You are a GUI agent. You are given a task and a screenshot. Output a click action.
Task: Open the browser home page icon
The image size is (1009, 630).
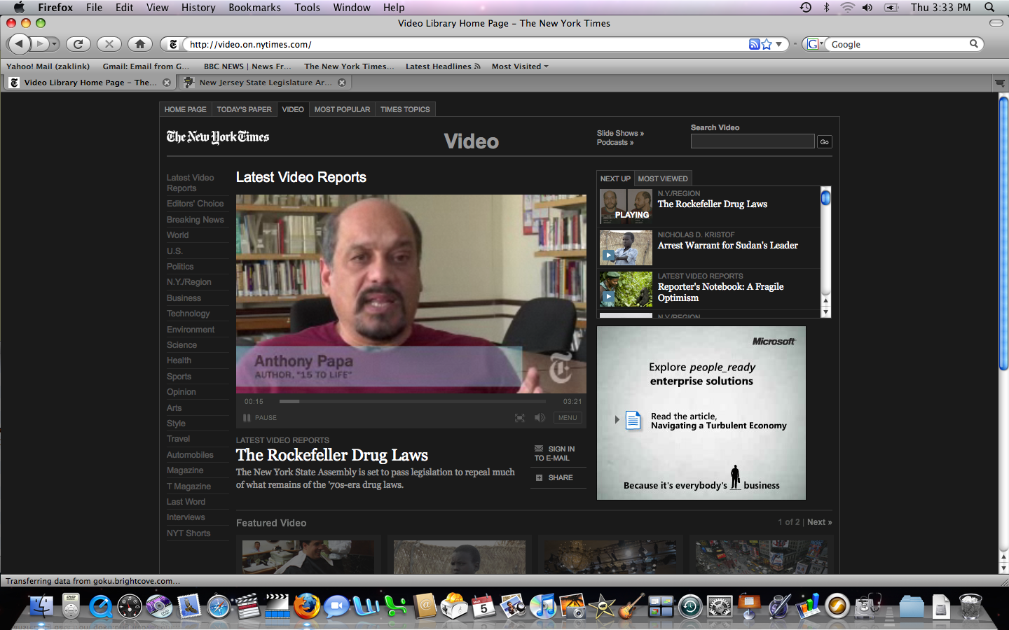click(x=140, y=44)
